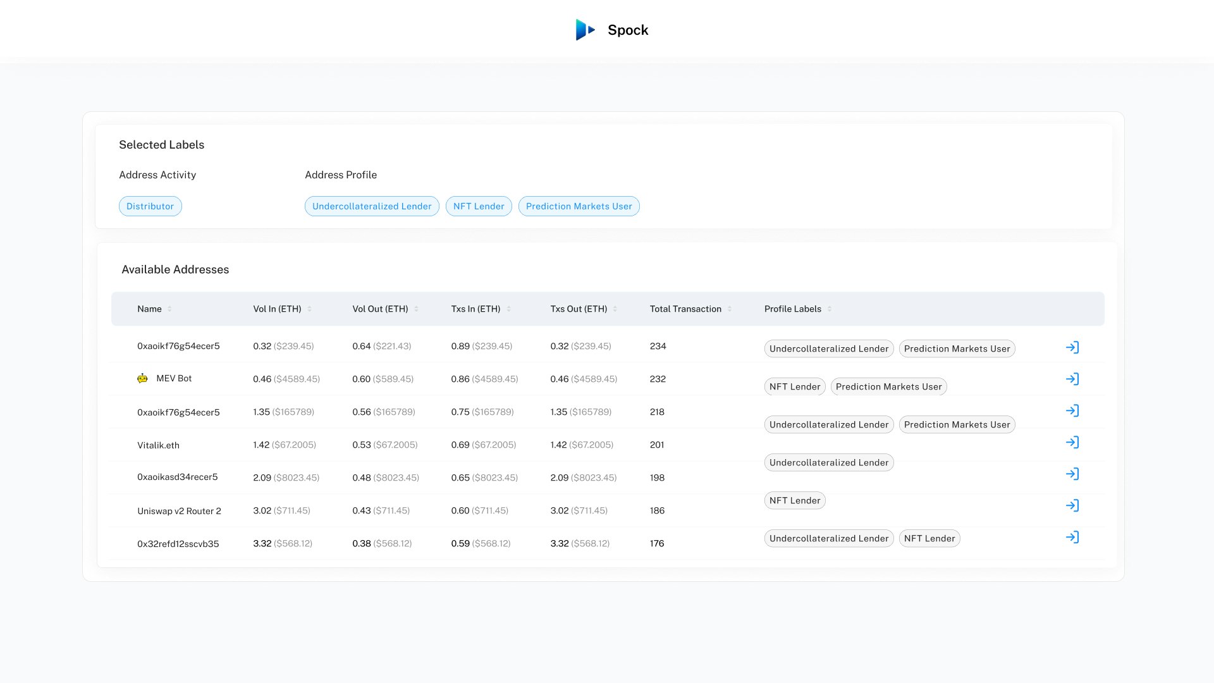Viewport: 1214px width, 683px height.
Task: Click the Address Profile heading
Action: coord(341,175)
